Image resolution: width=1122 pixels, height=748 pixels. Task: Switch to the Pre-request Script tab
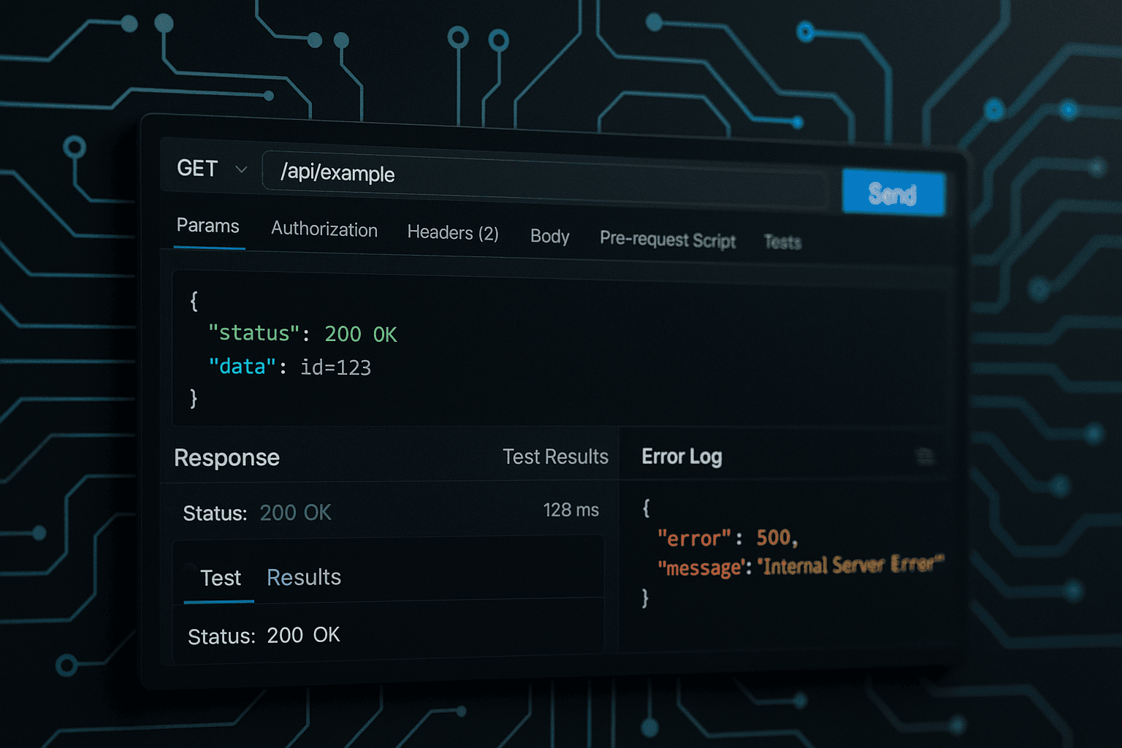coord(667,240)
